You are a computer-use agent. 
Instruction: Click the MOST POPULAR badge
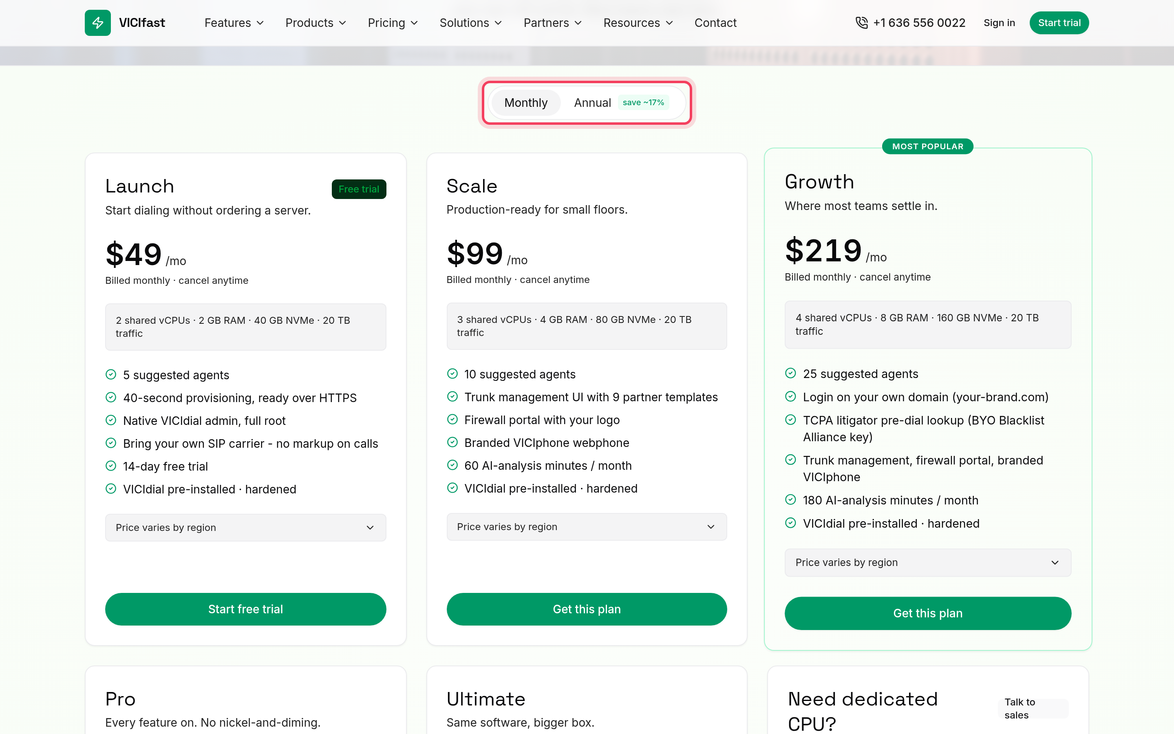(927, 146)
